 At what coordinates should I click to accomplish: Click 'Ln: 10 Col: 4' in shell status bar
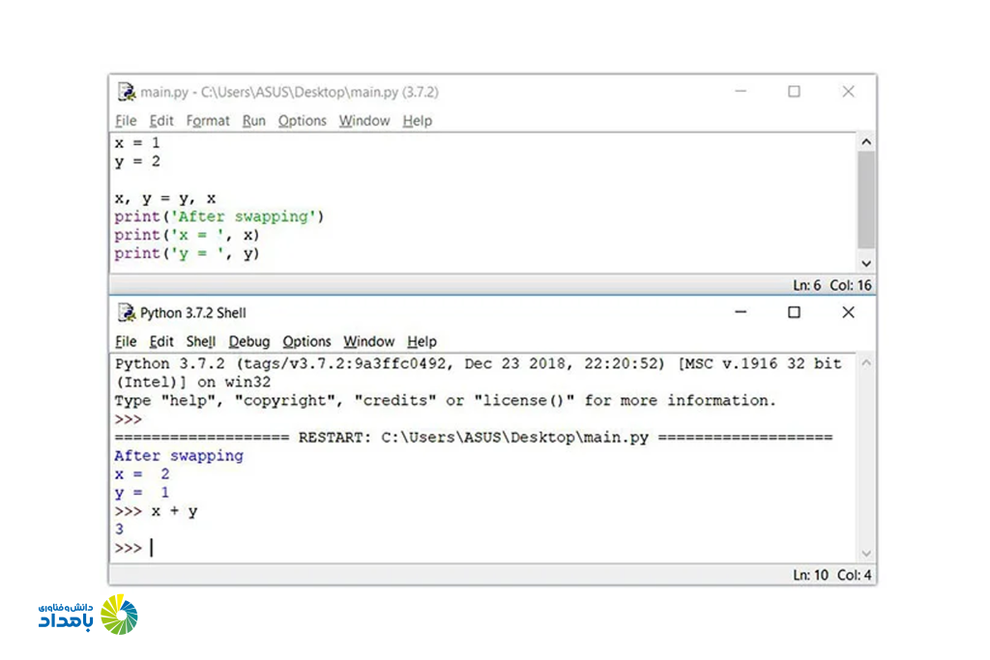[x=832, y=575]
